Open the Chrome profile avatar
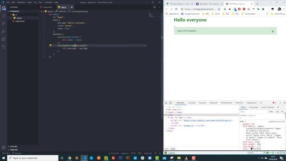 (x=279, y=9)
